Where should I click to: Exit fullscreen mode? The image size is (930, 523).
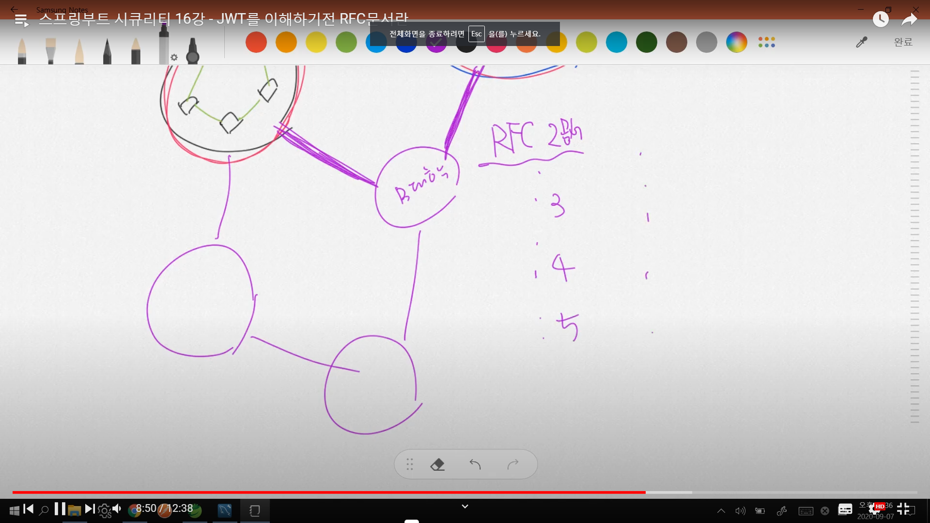coord(903,509)
